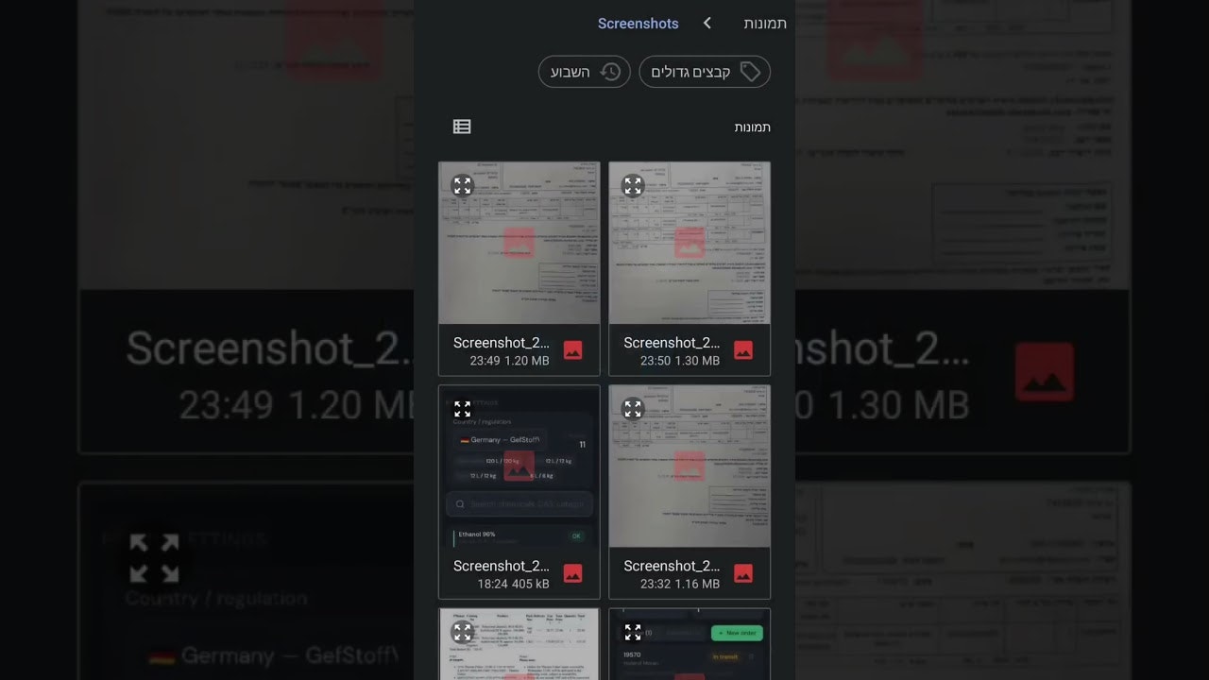Open the 23:49 document thumbnail

[519, 243]
